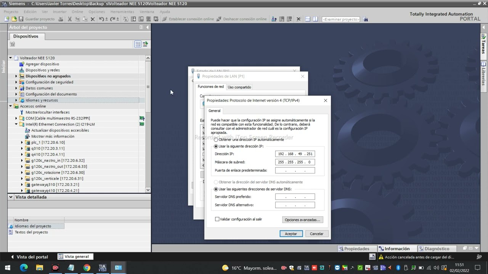The width and height of the screenshot is (488, 274).
Task: Click the accessible devices icon with question mark
Action: (274, 19)
